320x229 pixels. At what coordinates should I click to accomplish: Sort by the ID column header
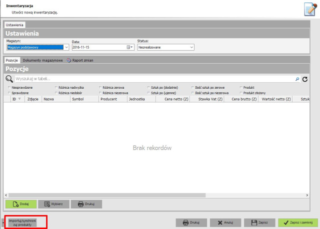(16, 99)
